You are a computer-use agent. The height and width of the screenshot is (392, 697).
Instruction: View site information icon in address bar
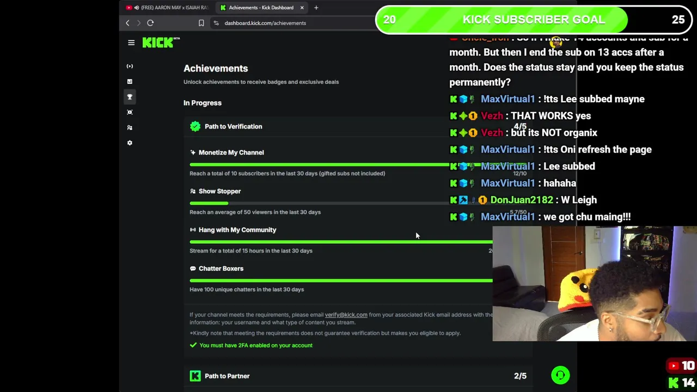click(x=216, y=23)
